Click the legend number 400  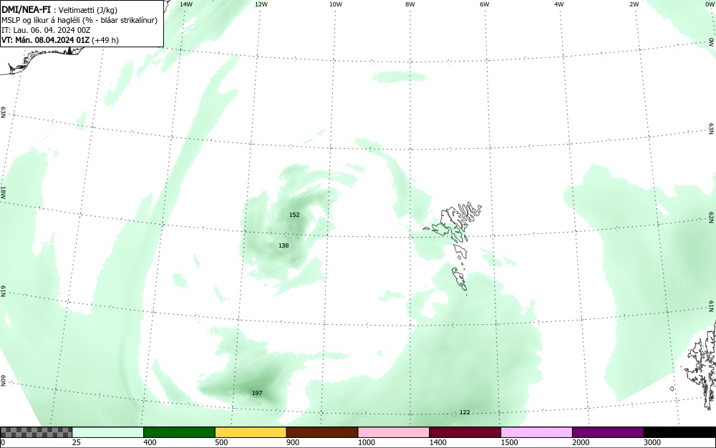point(150,442)
